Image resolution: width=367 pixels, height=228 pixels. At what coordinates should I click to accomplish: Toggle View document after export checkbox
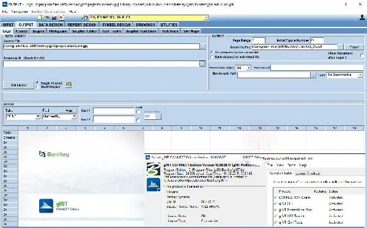[x=362, y=56]
